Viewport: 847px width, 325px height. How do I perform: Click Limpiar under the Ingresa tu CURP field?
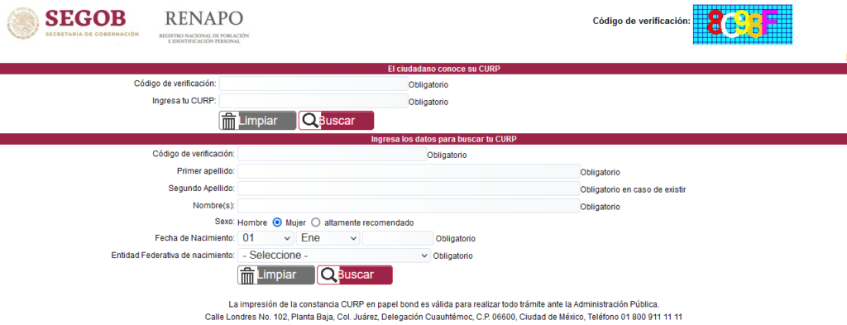tap(258, 121)
